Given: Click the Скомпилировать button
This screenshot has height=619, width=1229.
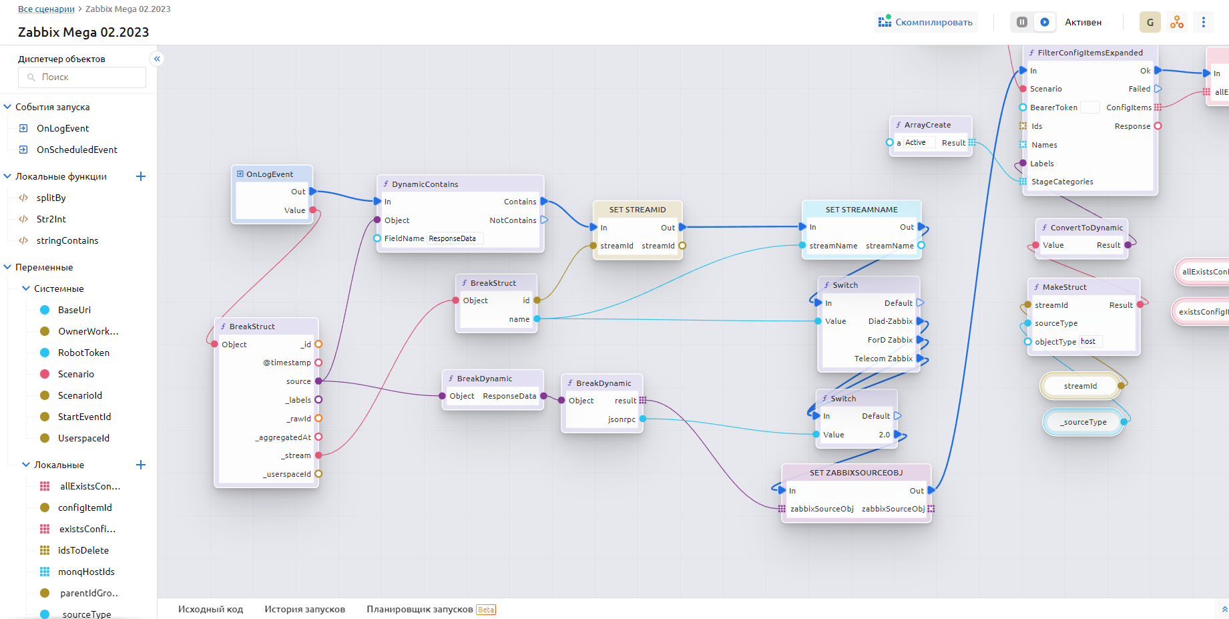Looking at the screenshot, I should 926,22.
